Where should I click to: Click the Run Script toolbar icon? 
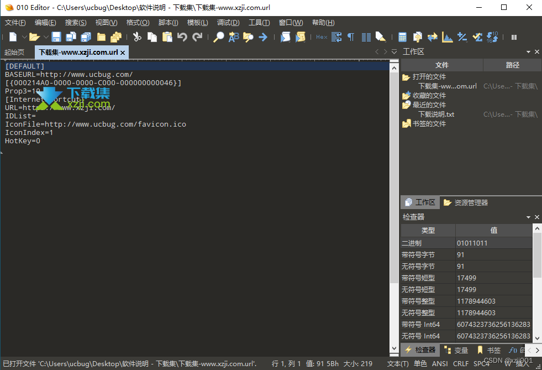(x=286, y=37)
